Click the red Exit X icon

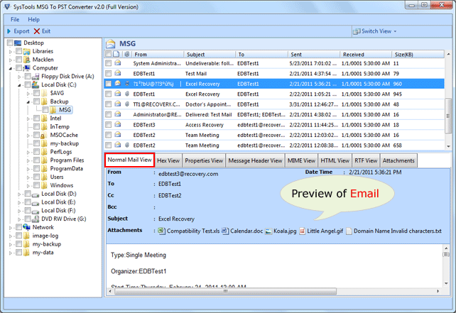37,31
